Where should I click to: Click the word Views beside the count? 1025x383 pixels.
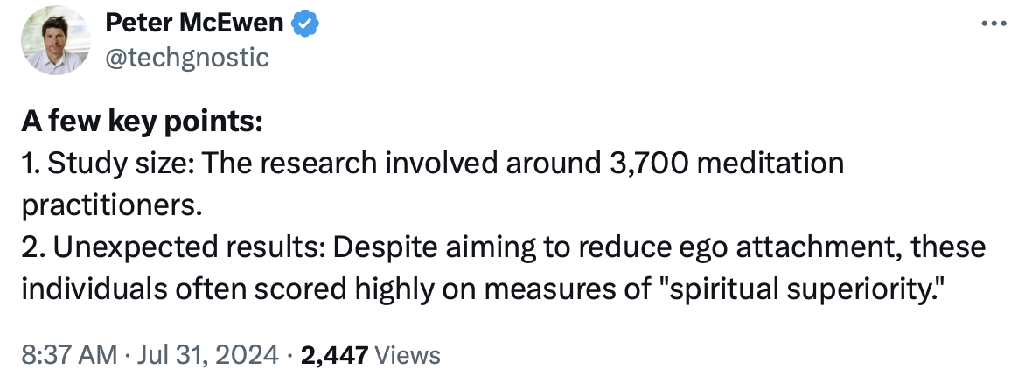coord(407,355)
